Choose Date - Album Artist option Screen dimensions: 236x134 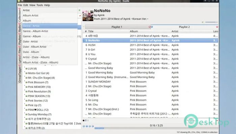tap(50, 47)
